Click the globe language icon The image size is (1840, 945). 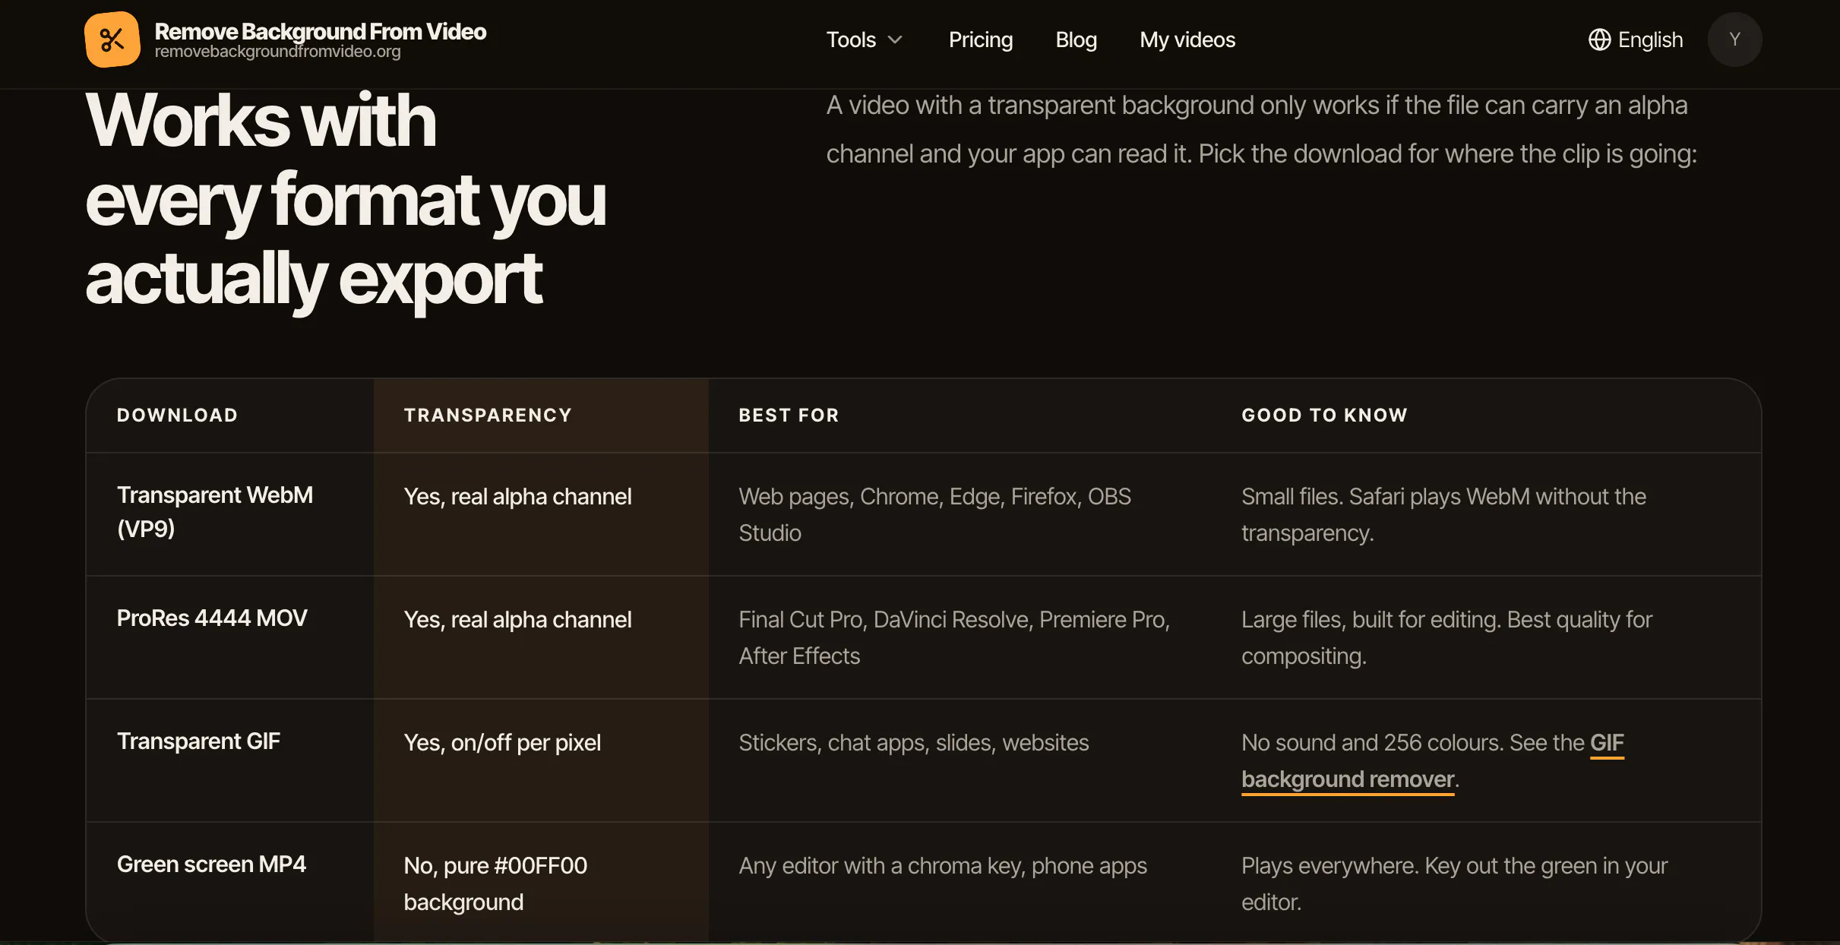[1599, 40]
